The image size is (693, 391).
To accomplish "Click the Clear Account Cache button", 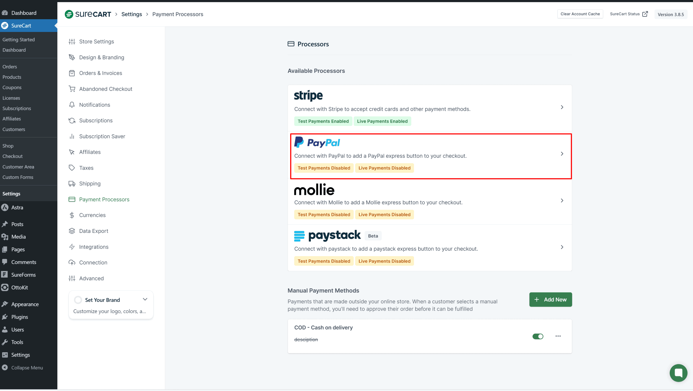I will [580, 14].
